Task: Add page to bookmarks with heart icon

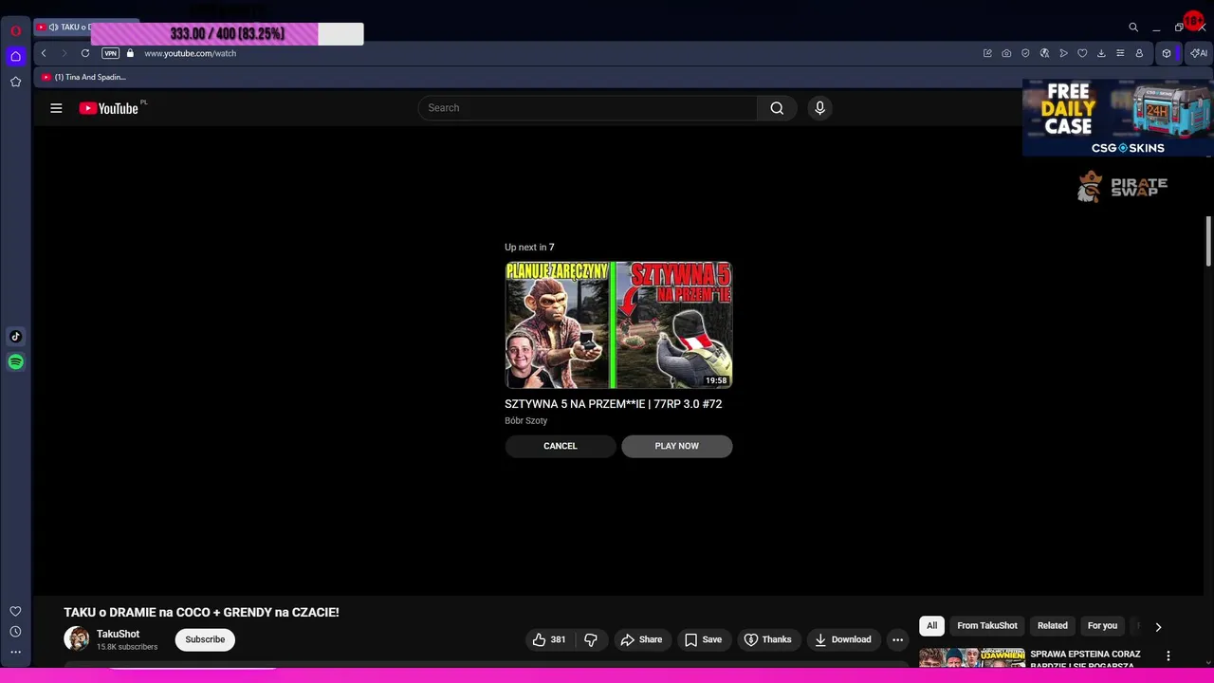Action: click(1082, 53)
